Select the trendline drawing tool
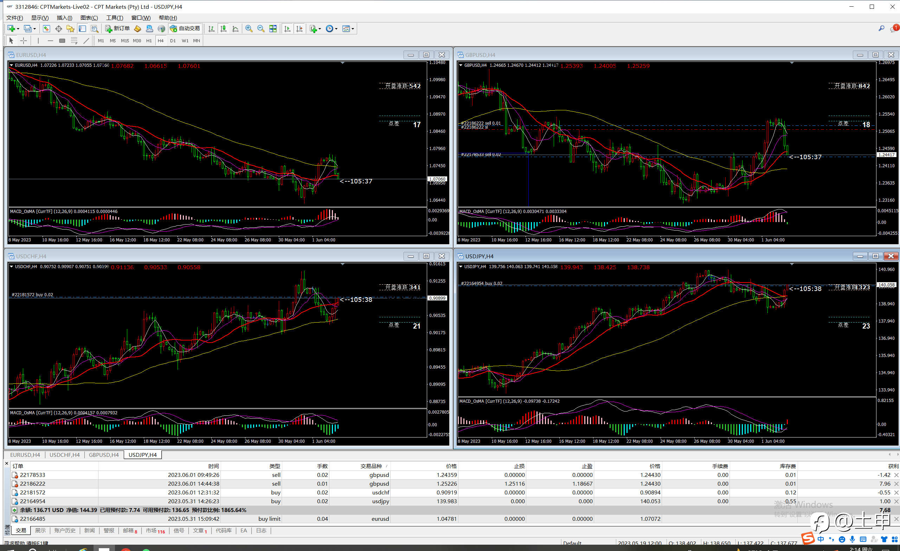The height and width of the screenshot is (551, 900). 86,40
